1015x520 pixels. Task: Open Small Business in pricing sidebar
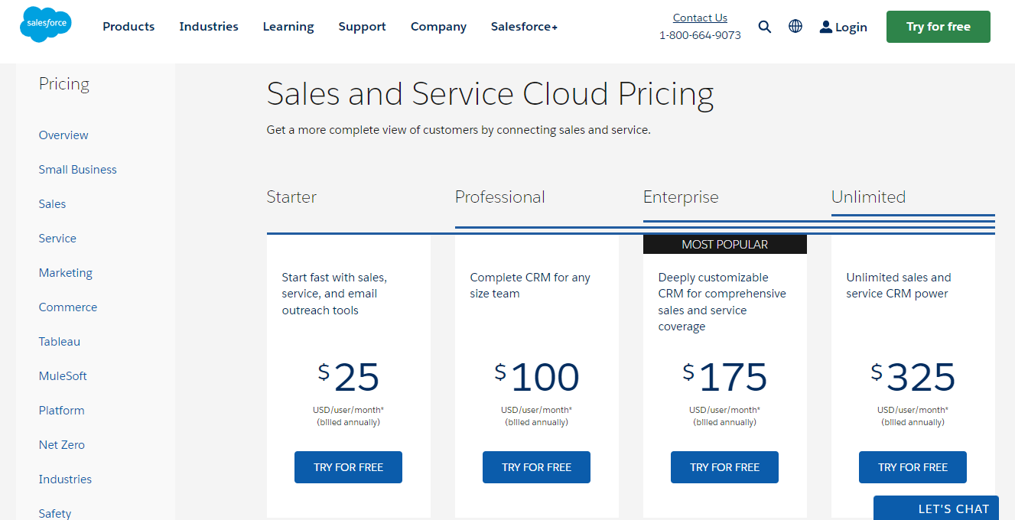click(x=78, y=170)
